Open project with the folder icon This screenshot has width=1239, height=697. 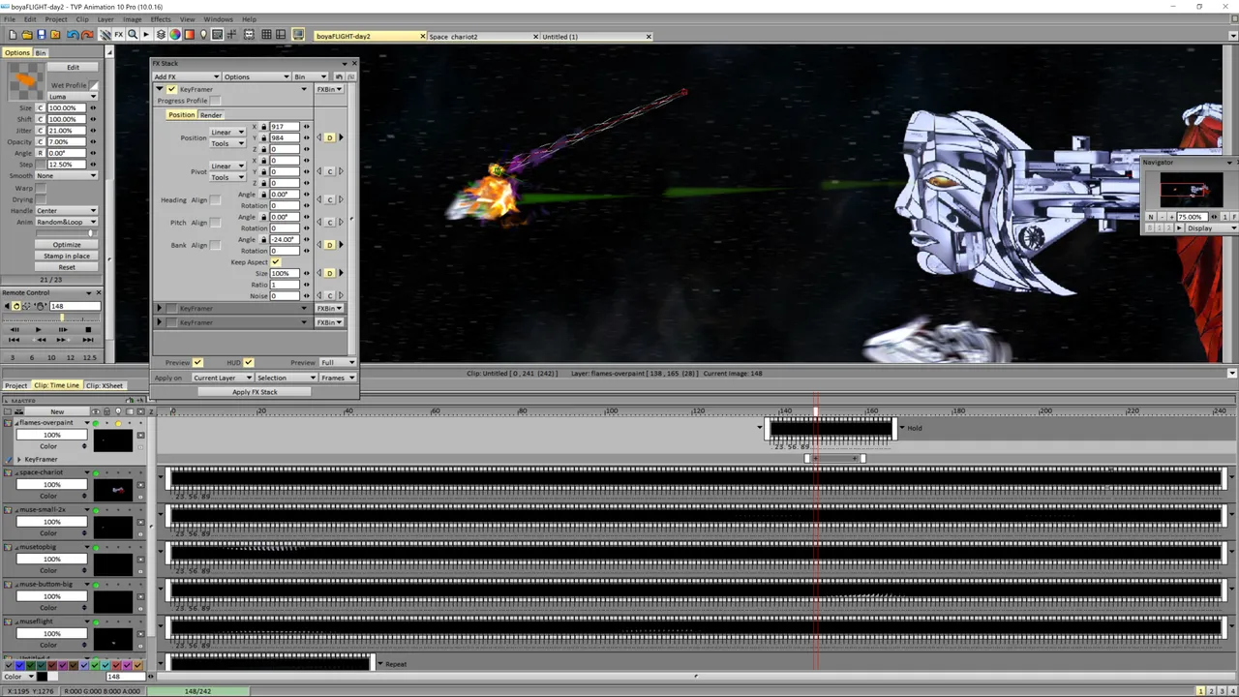coord(26,35)
